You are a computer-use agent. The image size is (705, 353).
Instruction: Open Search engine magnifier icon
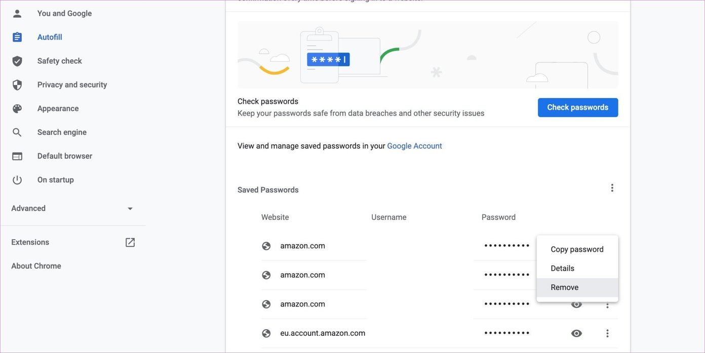(x=17, y=133)
